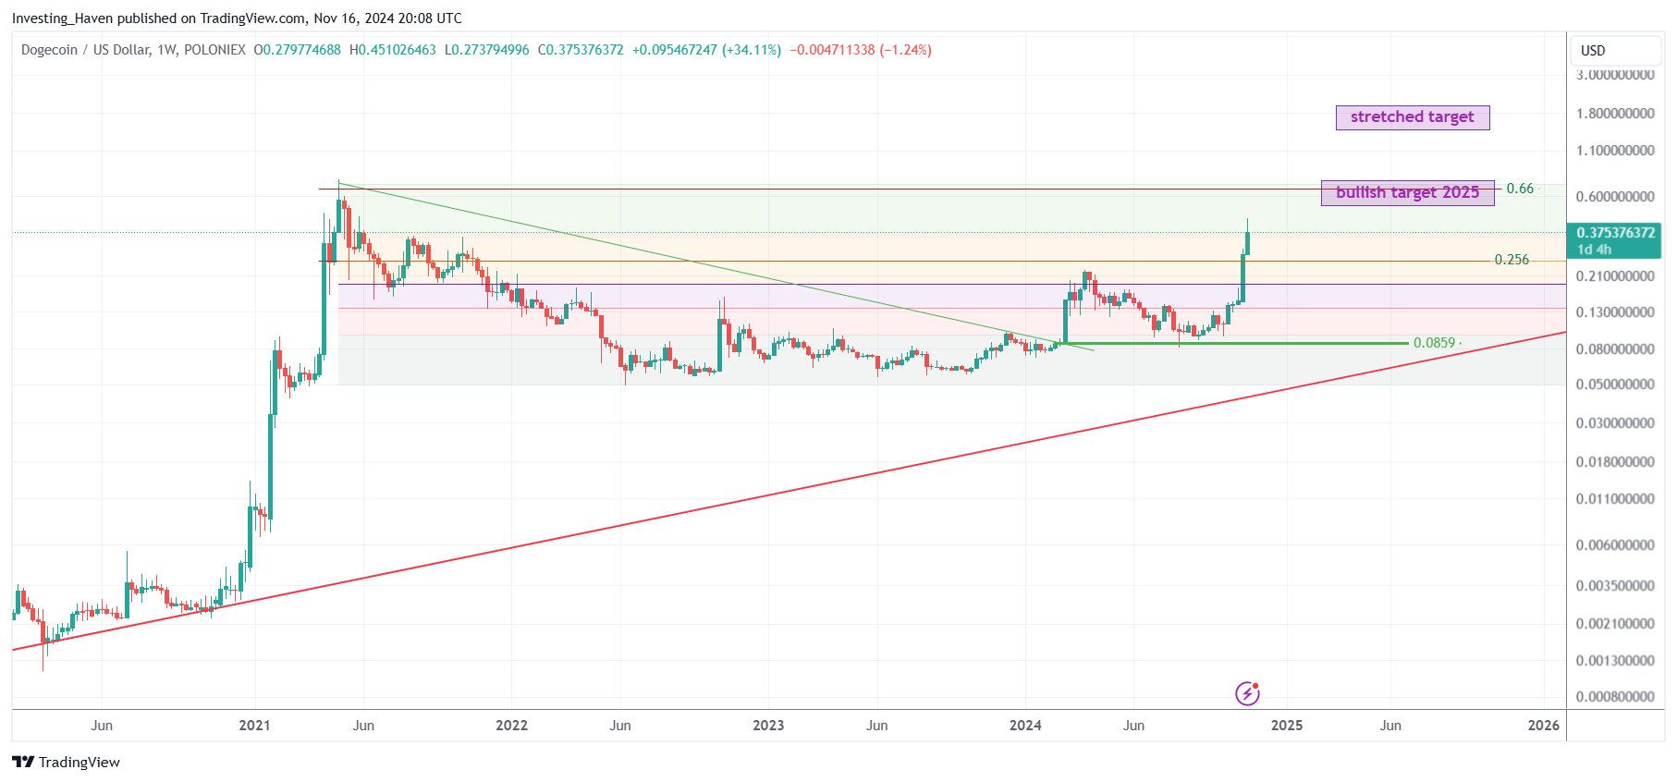This screenshot has height=782, width=1677.
Task: Click the 0.018000000 price axis label
Action: click(1615, 462)
